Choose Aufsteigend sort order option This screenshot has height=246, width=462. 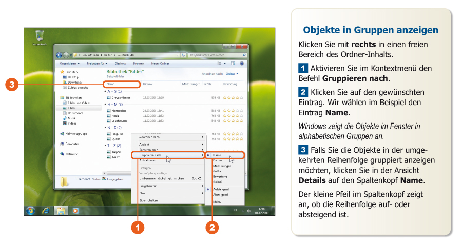click(x=221, y=189)
